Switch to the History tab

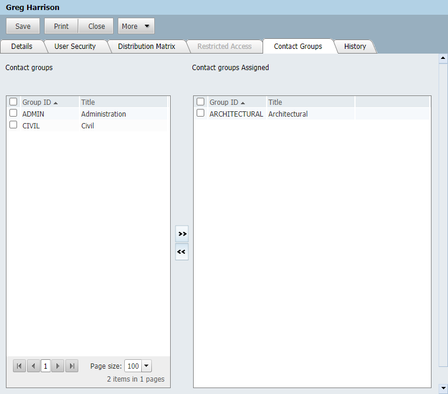tap(355, 47)
